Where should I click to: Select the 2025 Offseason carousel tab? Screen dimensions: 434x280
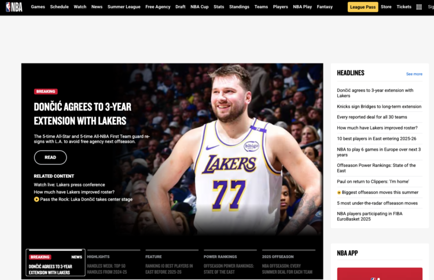[288, 263]
